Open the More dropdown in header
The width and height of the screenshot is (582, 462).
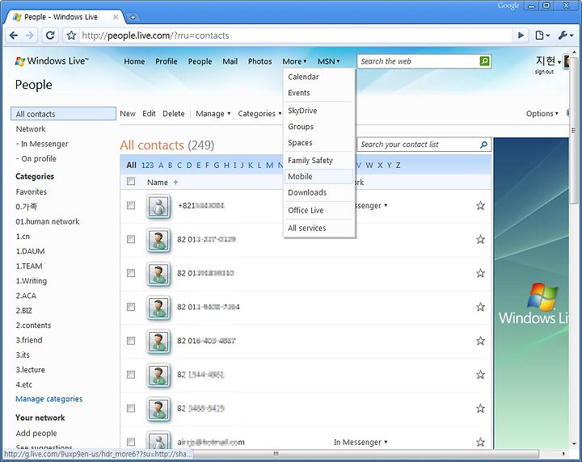point(294,61)
